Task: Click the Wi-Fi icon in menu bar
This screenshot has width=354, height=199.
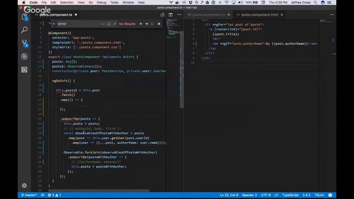Action: [226, 2]
